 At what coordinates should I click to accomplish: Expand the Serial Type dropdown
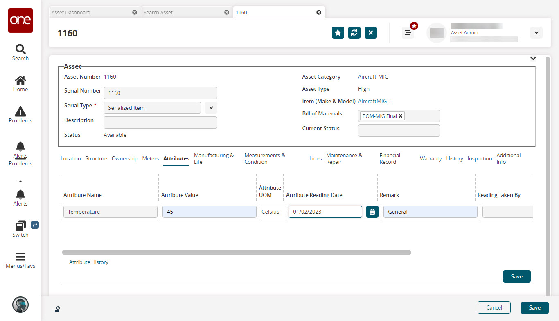pos(211,108)
